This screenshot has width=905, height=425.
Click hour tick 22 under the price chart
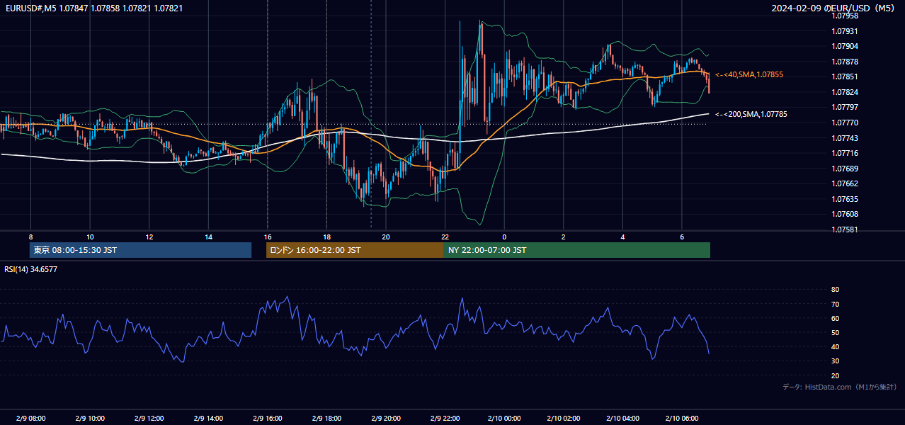pyautogui.click(x=445, y=237)
